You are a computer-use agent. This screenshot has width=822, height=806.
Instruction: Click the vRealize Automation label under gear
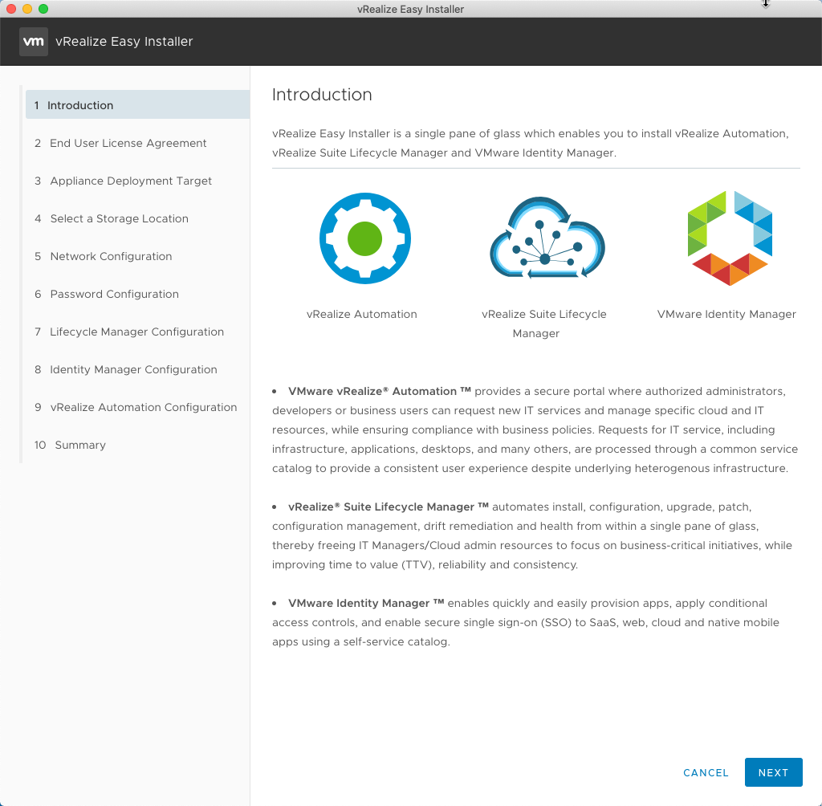361,314
